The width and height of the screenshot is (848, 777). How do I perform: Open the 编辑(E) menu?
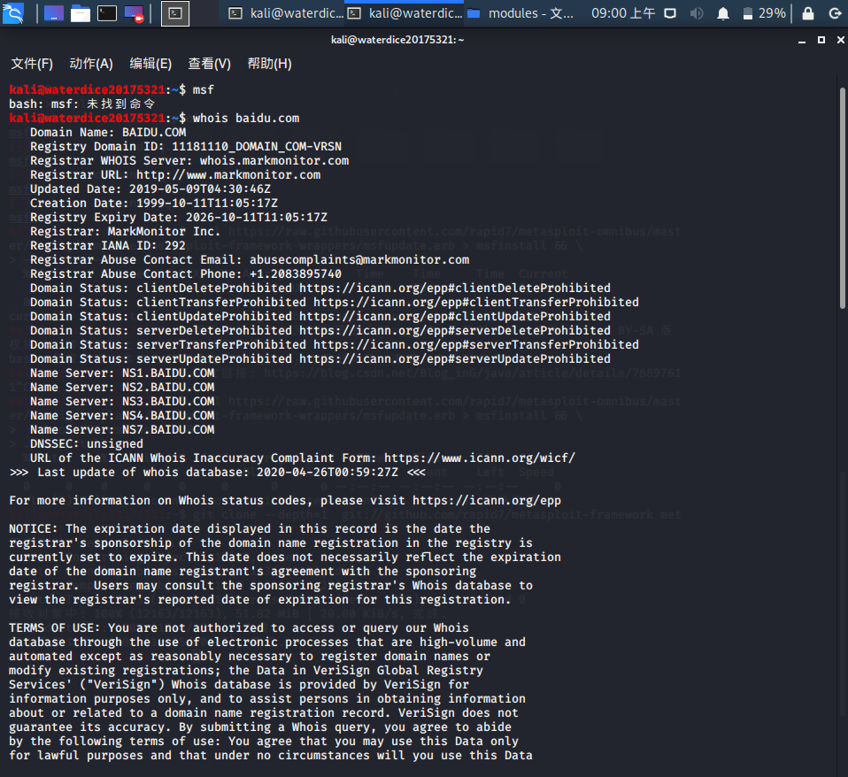click(x=150, y=64)
